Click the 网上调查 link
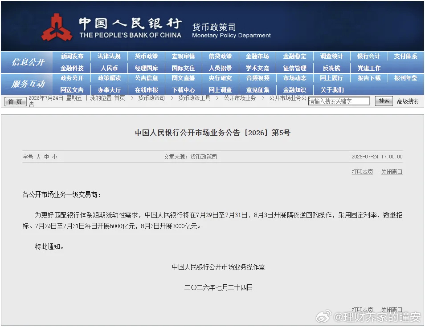Viewport: 425px width, 327px height. 221,90
